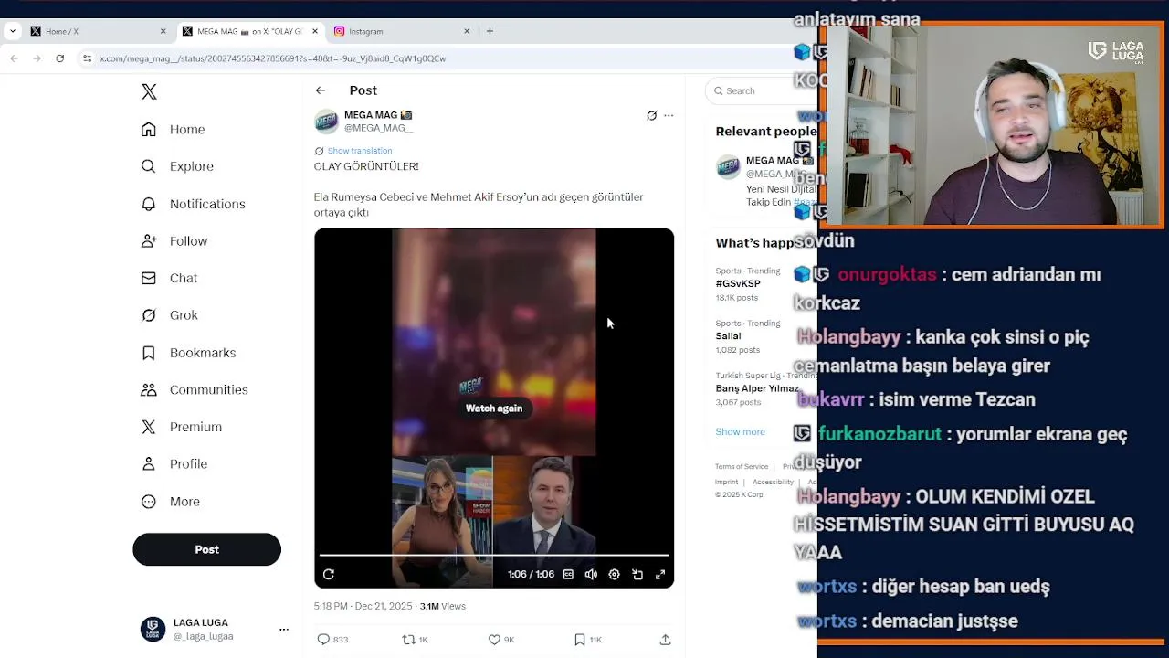This screenshot has height=658, width=1169.
Task: Replay the video with the circular arrow icon
Action: [329, 575]
